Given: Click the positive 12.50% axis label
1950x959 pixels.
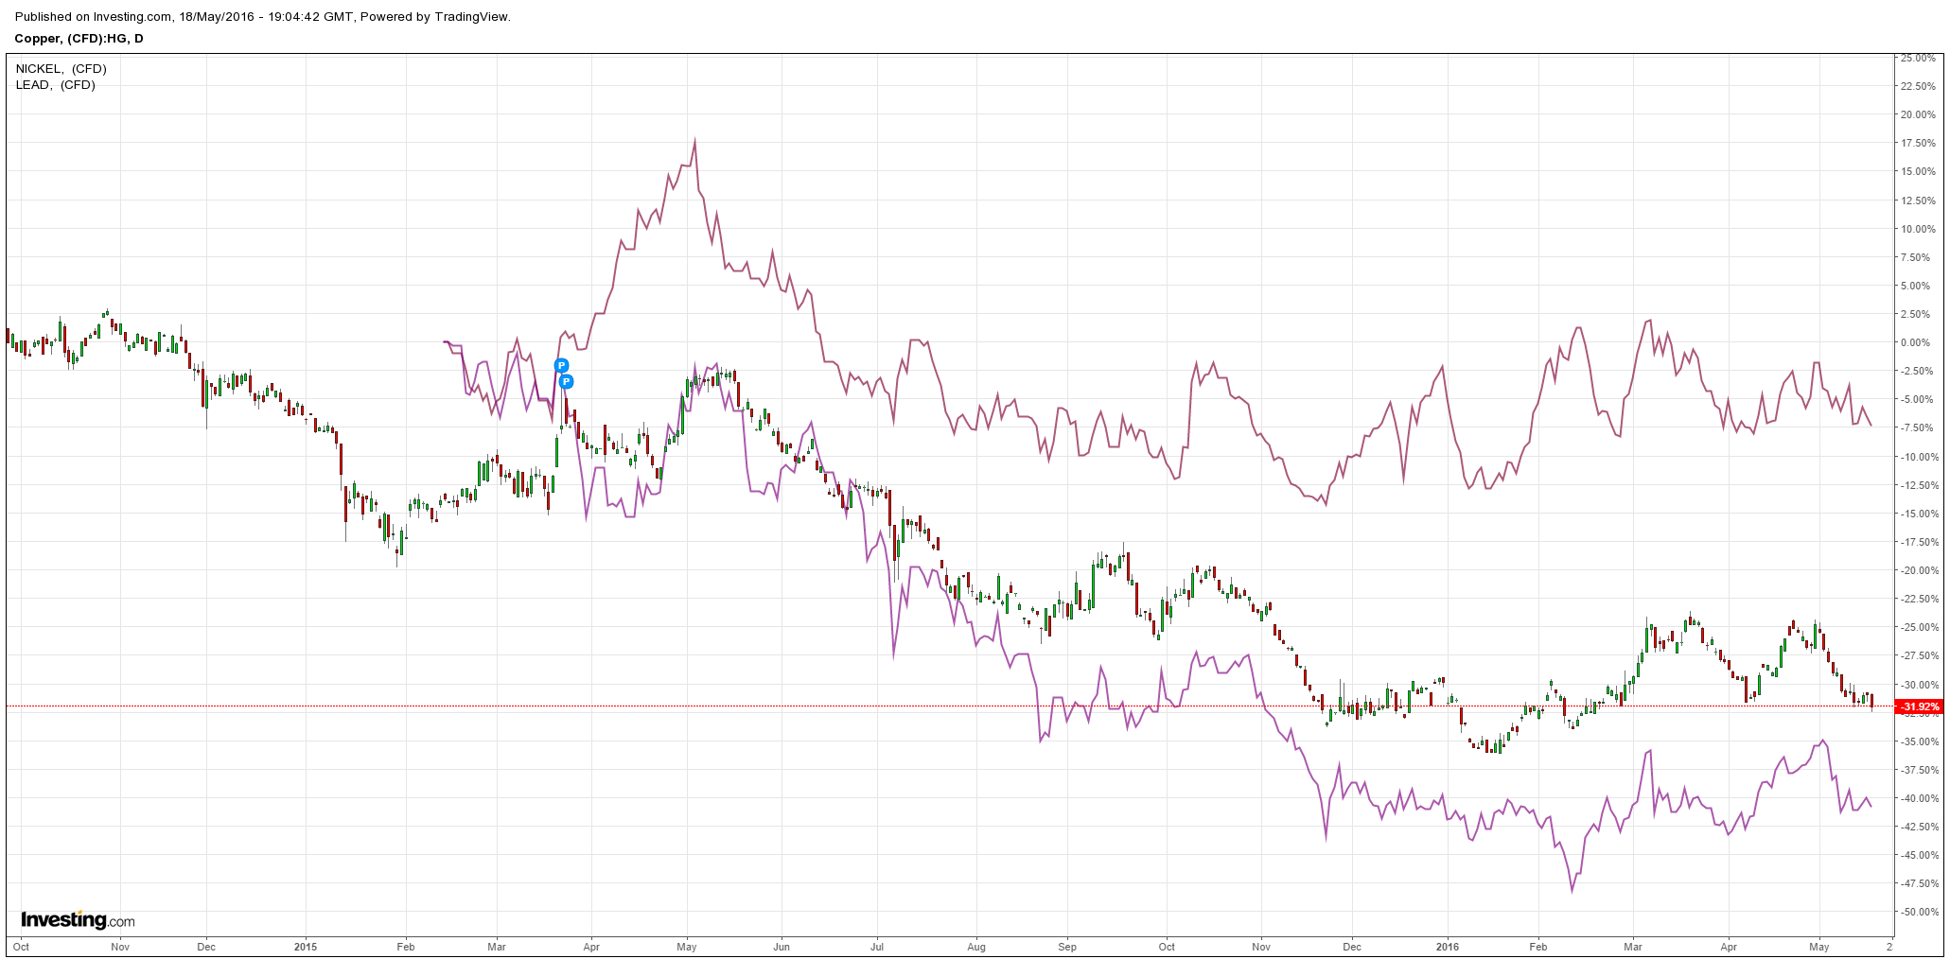Looking at the screenshot, I should click(1918, 201).
